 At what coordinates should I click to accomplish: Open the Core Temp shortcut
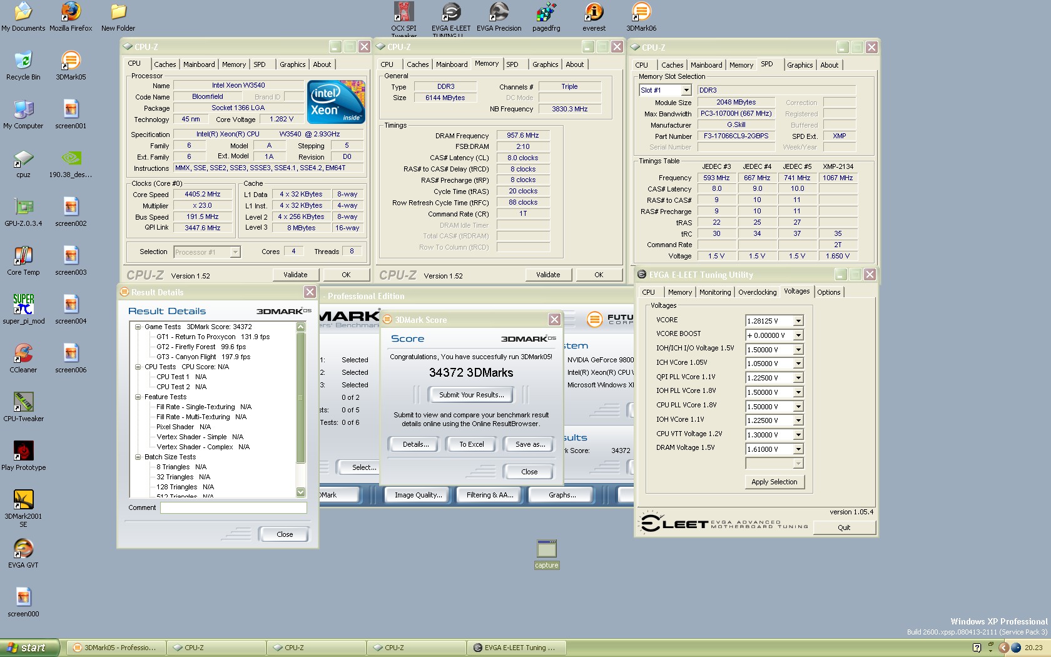23,261
